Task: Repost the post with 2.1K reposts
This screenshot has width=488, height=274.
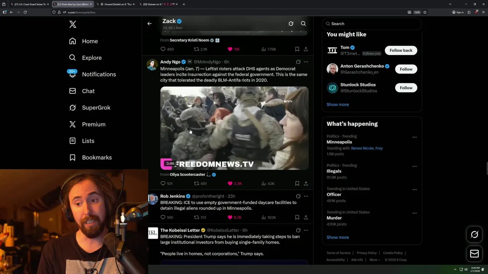Action: pyautogui.click(x=201, y=49)
